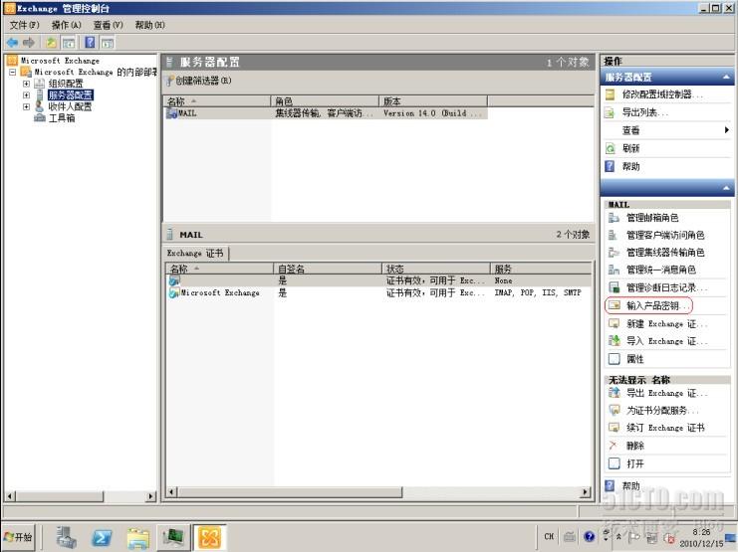
Task: Click the Microsoft Exchange certificate icon
Action: click(x=174, y=293)
